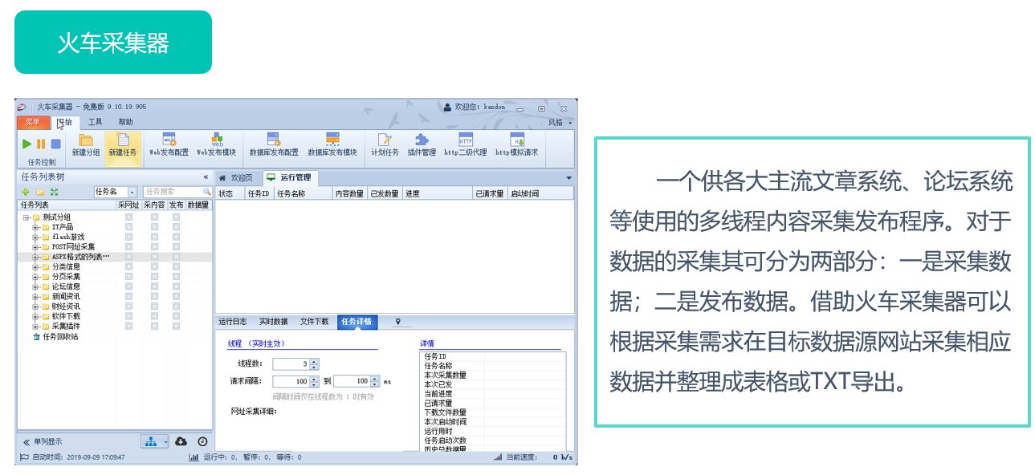Collapse task tree panel with double chevron
Viewport: 1035px width, 475px height.
pos(206,177)
